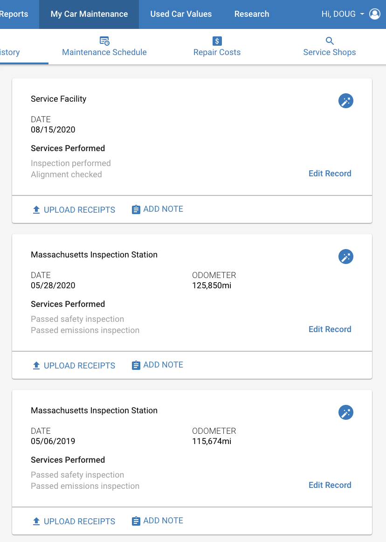Click the Maintenance Schedule calendar icon
The height and width of the screenshot is (542, 386).
(x=104, y=41)
